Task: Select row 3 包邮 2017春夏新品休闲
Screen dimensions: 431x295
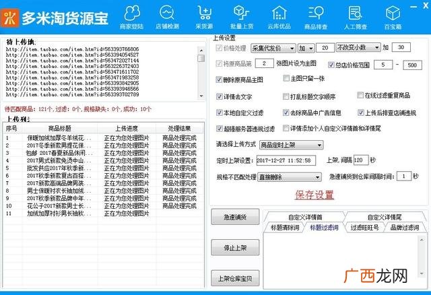Action: (x=104, y=153)
